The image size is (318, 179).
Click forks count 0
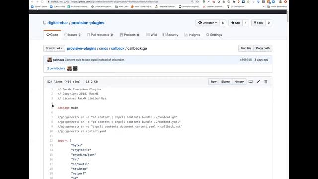coord(269,23)
